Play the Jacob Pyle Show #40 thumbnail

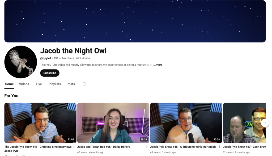[244, 123]
